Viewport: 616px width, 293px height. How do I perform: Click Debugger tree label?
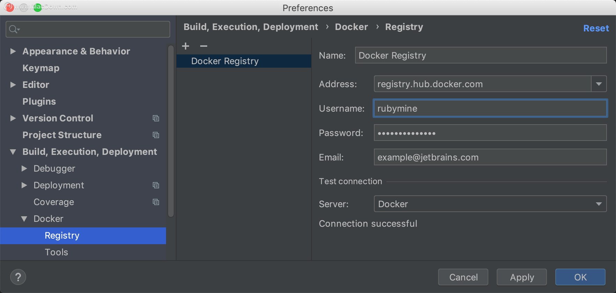(54, 168)
